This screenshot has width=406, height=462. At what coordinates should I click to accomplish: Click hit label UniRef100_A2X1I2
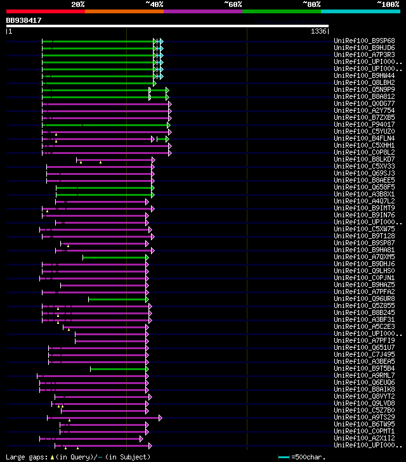(x=364, y=438)
